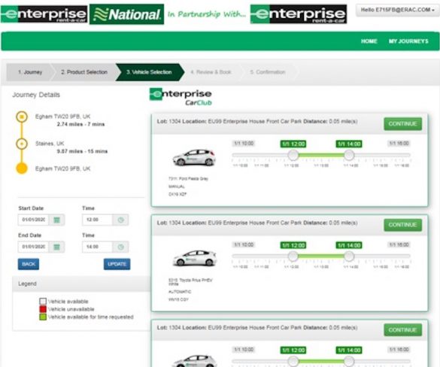Click the '9.87 miles - 15 mins' leg text

point(82,151)
